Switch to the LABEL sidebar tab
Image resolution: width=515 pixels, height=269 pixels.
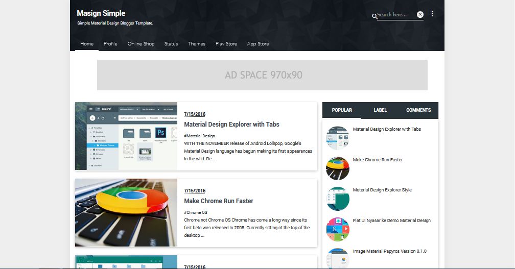[380, 110]
